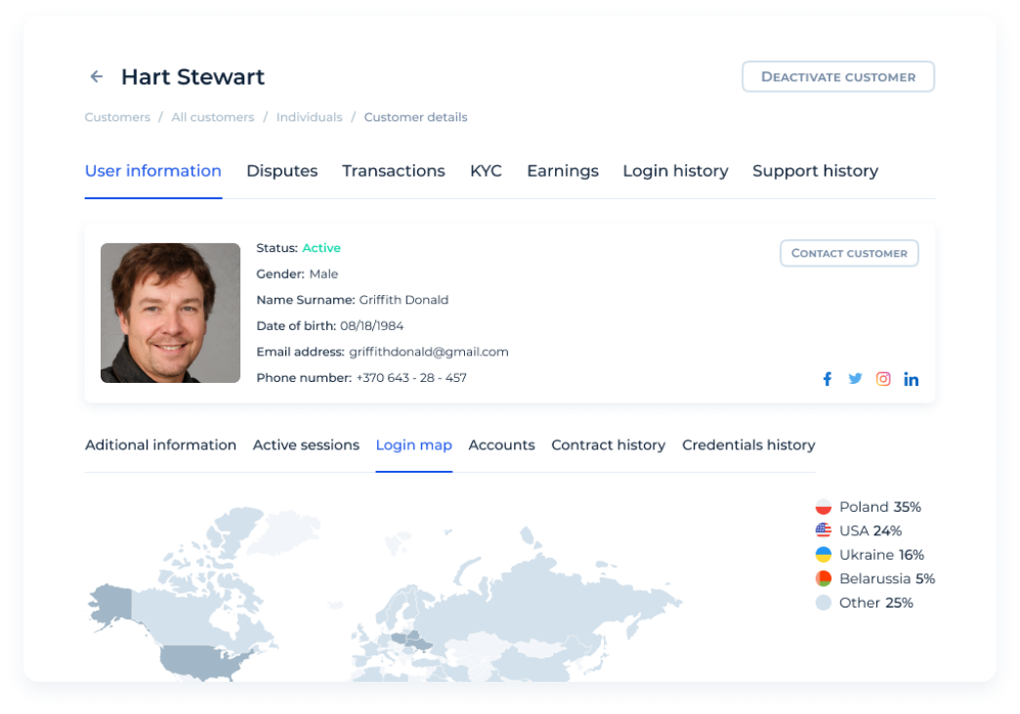Select the Active sessions sub-tab
The height and width of the screenshot is (714, 1020).
pyautogui.click(x=306, y=445)
